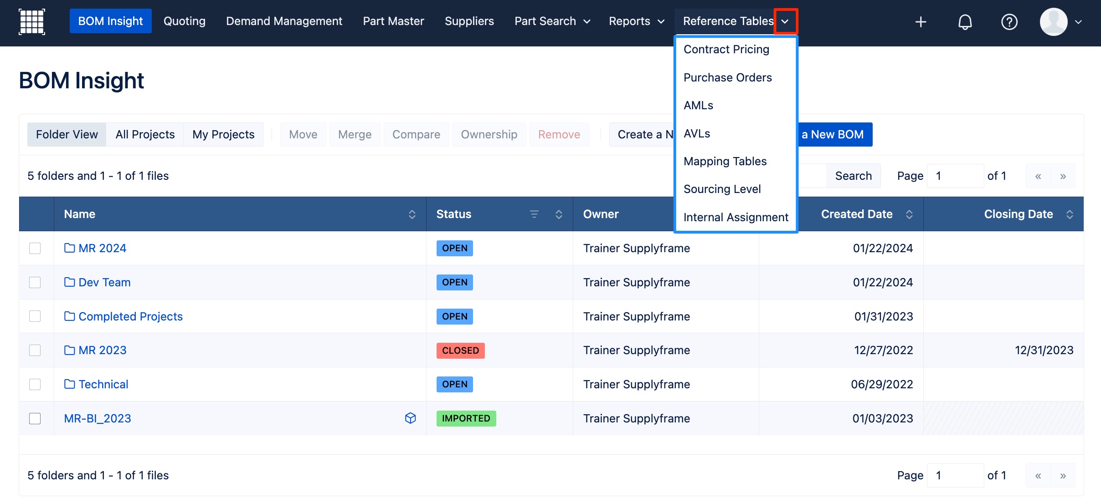
Task: Open the BOM Insight nav tab
Action: pos(110,21)
